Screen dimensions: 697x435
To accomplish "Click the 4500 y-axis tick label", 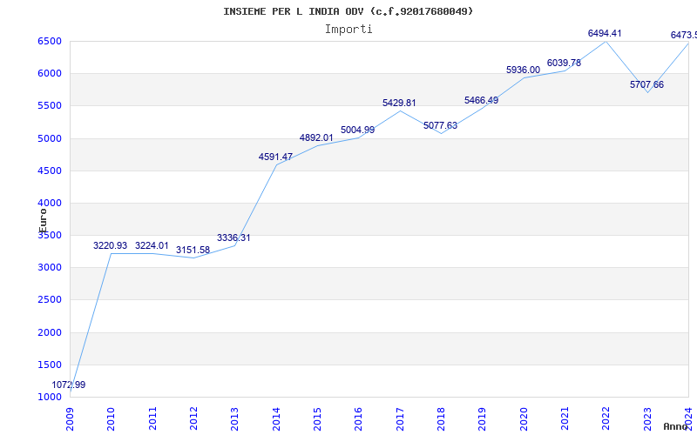I will click(50, 171).
